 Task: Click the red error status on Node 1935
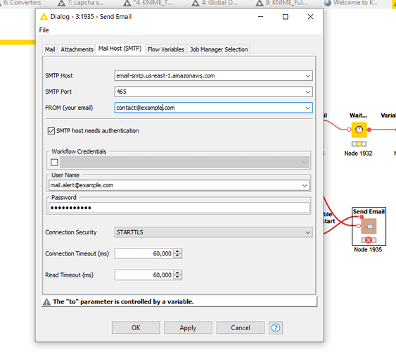369,240
